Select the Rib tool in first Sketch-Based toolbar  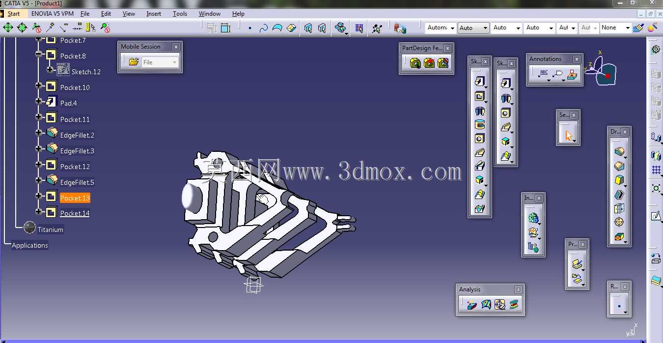point(480,152)
